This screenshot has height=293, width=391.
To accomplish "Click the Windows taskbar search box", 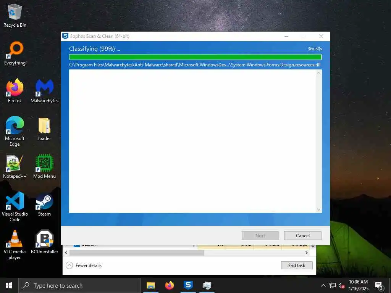I will tap(79, 285).
